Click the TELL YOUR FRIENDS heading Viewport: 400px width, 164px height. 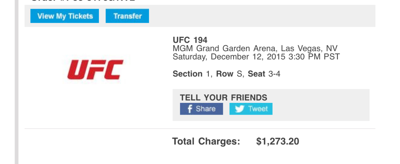(224, 98)
